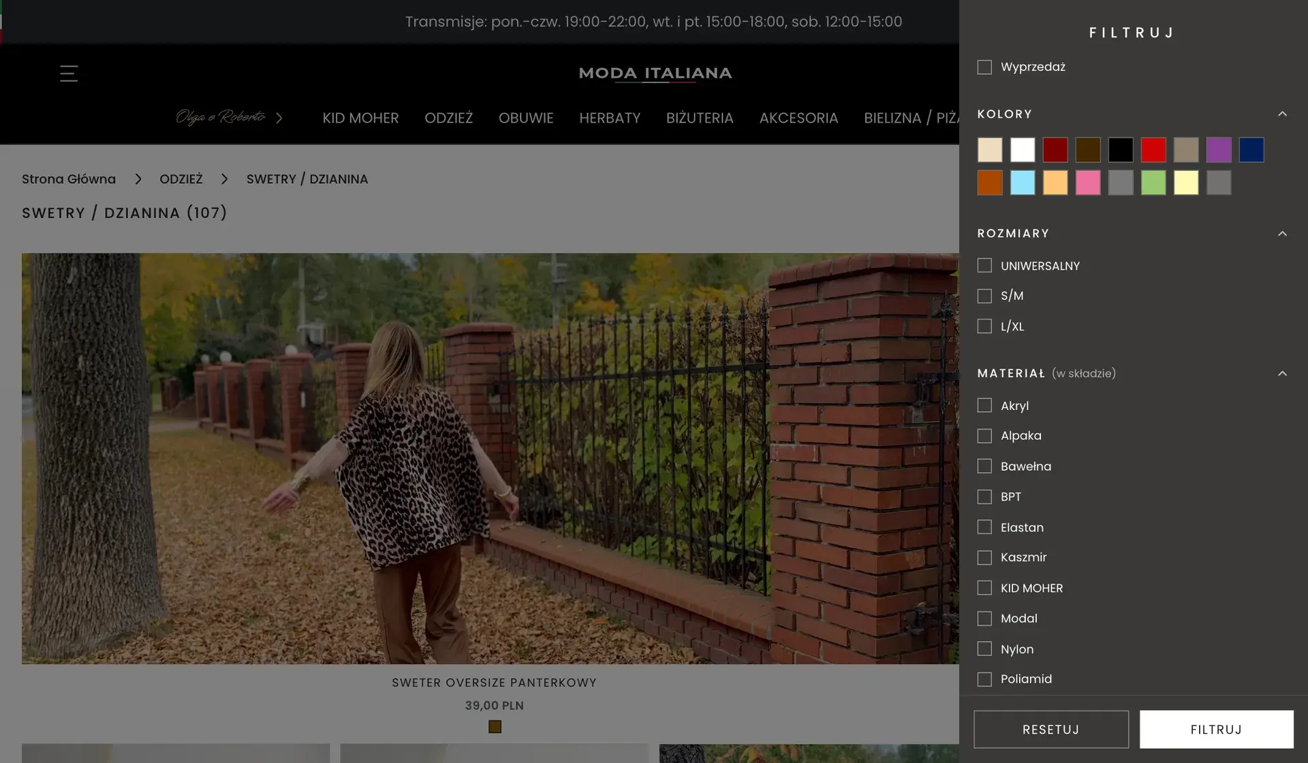Open the Sweter Oversize Panterkowy title
The image size is (1308, 763).
tap(495, 683)
